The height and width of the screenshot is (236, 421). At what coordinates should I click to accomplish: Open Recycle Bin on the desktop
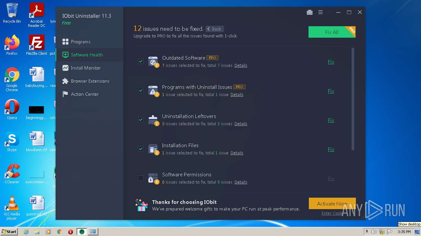pos(12,13)
